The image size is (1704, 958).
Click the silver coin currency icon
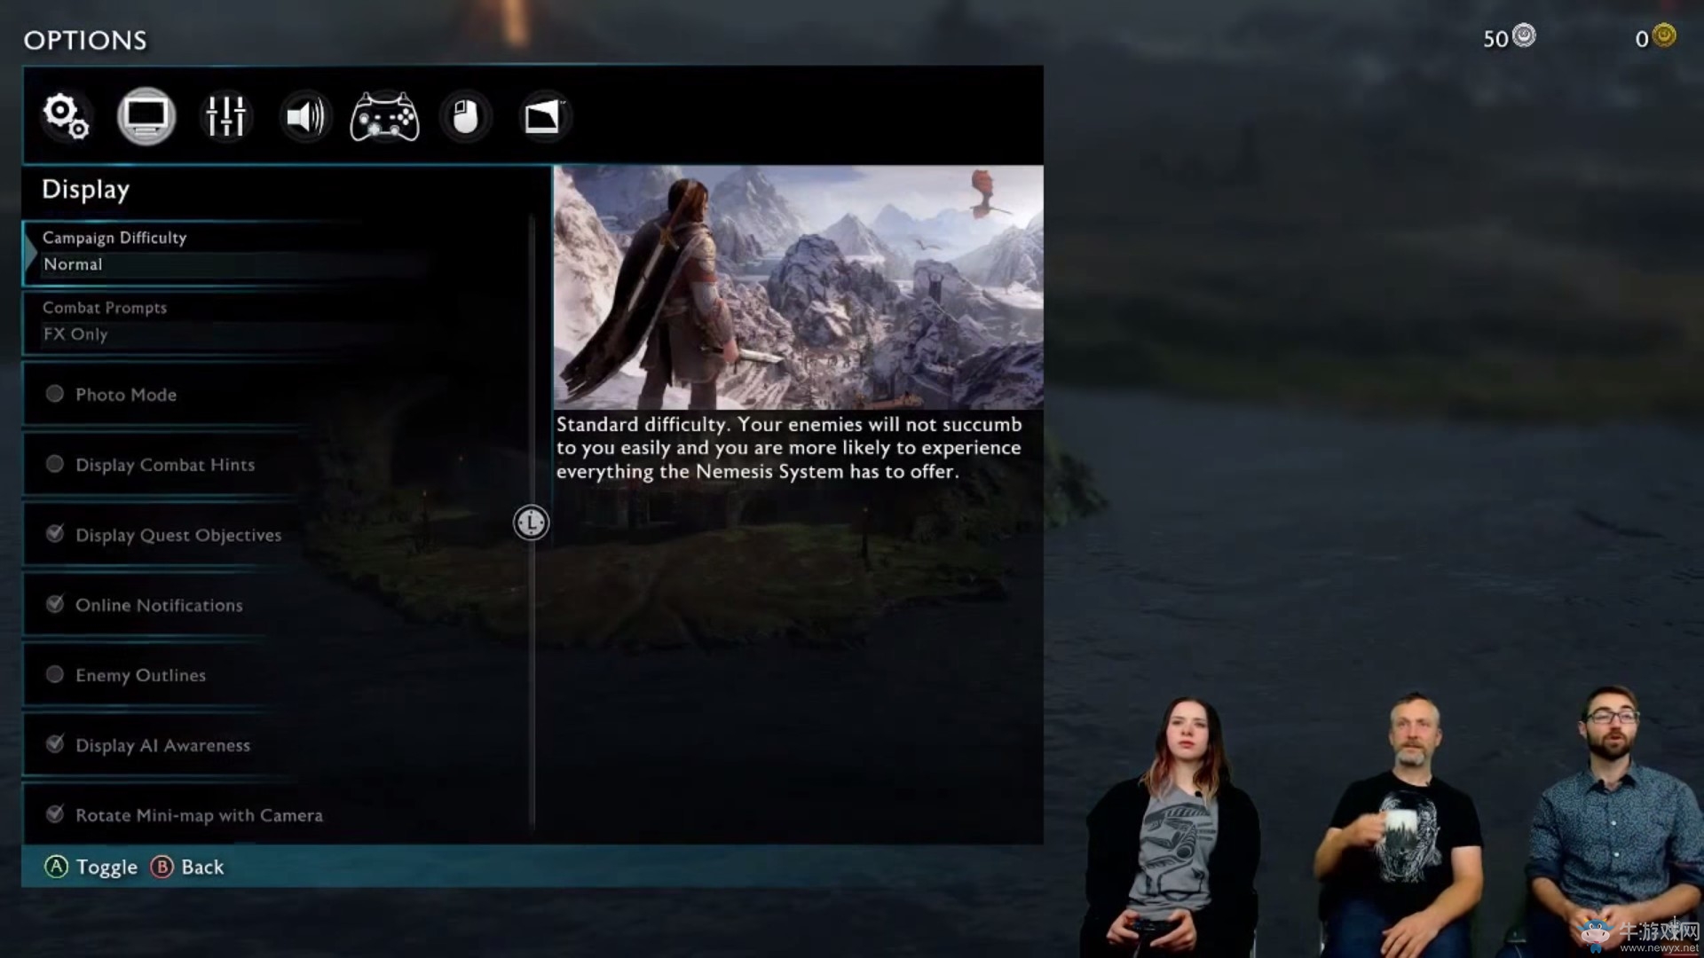pyautogui.click(x=1524, y=35)
